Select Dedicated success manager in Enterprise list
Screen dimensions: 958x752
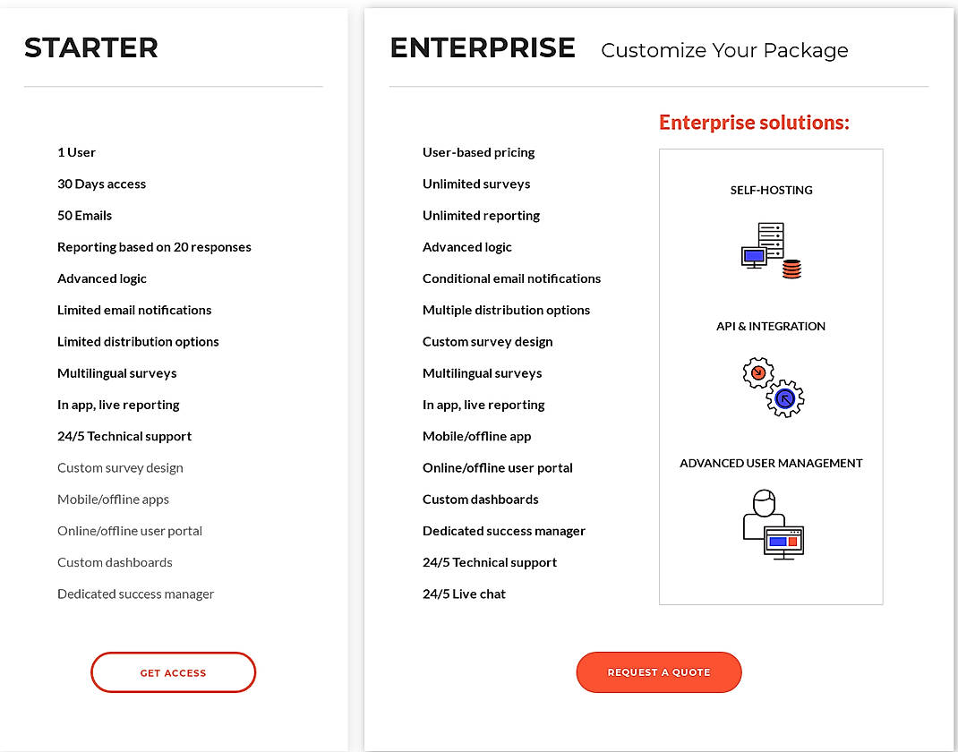(504, 531)
